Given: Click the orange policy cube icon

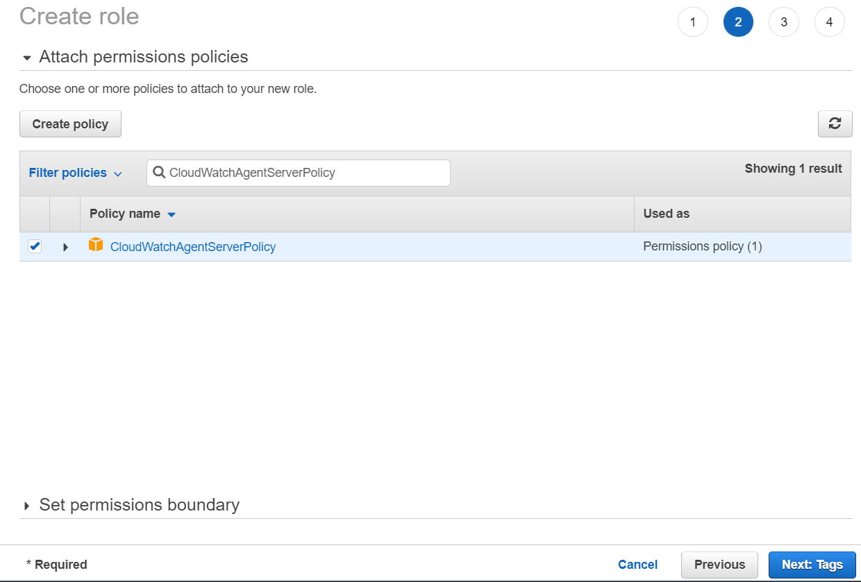Looking at the screenshot, I should (96, 245).
